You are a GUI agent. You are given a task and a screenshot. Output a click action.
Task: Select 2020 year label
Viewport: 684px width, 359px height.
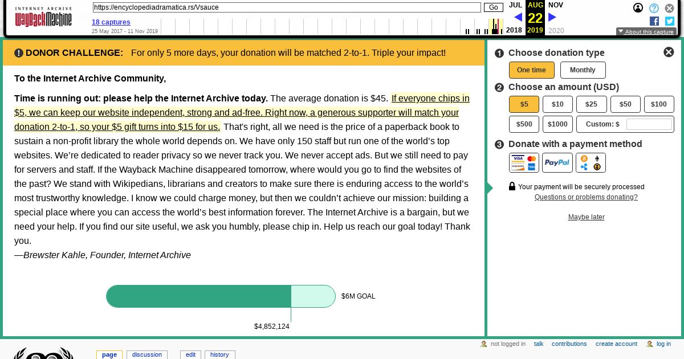pyautogui.click(x=556, y=31)
